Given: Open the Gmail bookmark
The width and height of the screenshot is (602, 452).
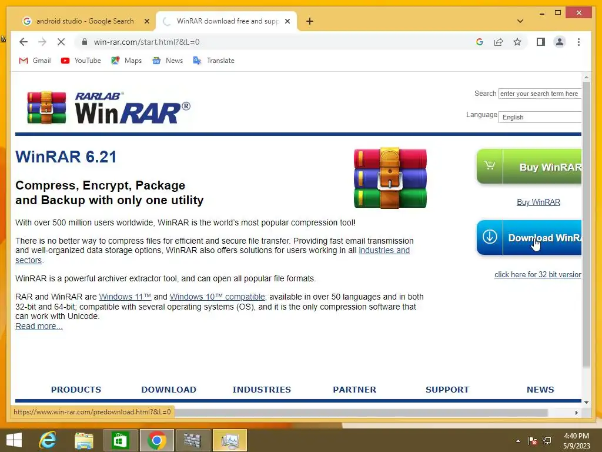Looking at the screenshot, I should coord(35,61).
